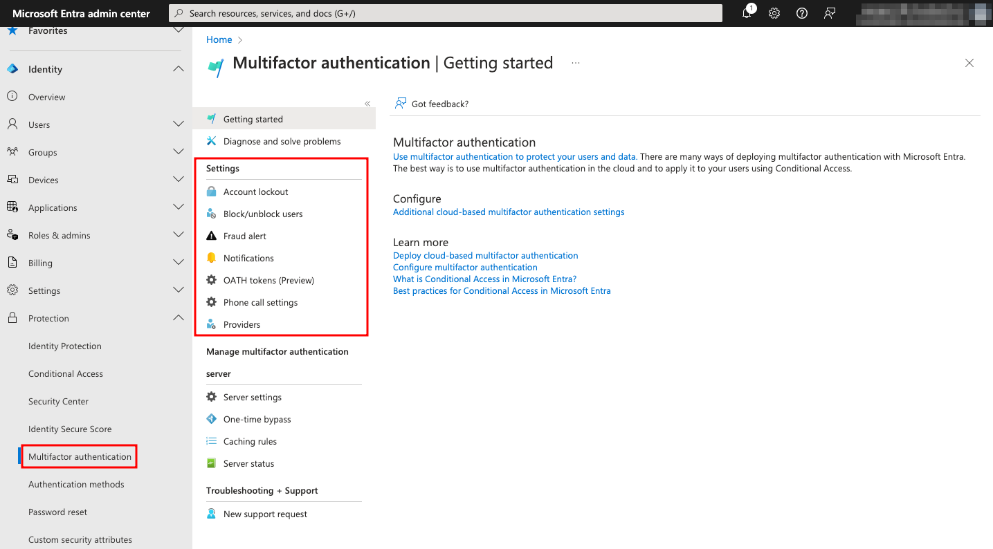Click the Applications grid icon
993x549 pixels.
pos(12,207)
